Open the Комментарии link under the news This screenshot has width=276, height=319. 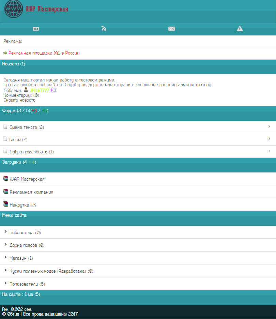(21, 95)
